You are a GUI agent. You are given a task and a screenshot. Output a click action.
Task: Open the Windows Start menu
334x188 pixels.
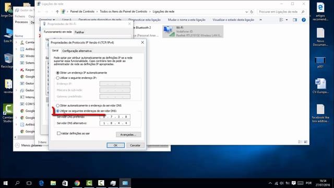point(6,183)
